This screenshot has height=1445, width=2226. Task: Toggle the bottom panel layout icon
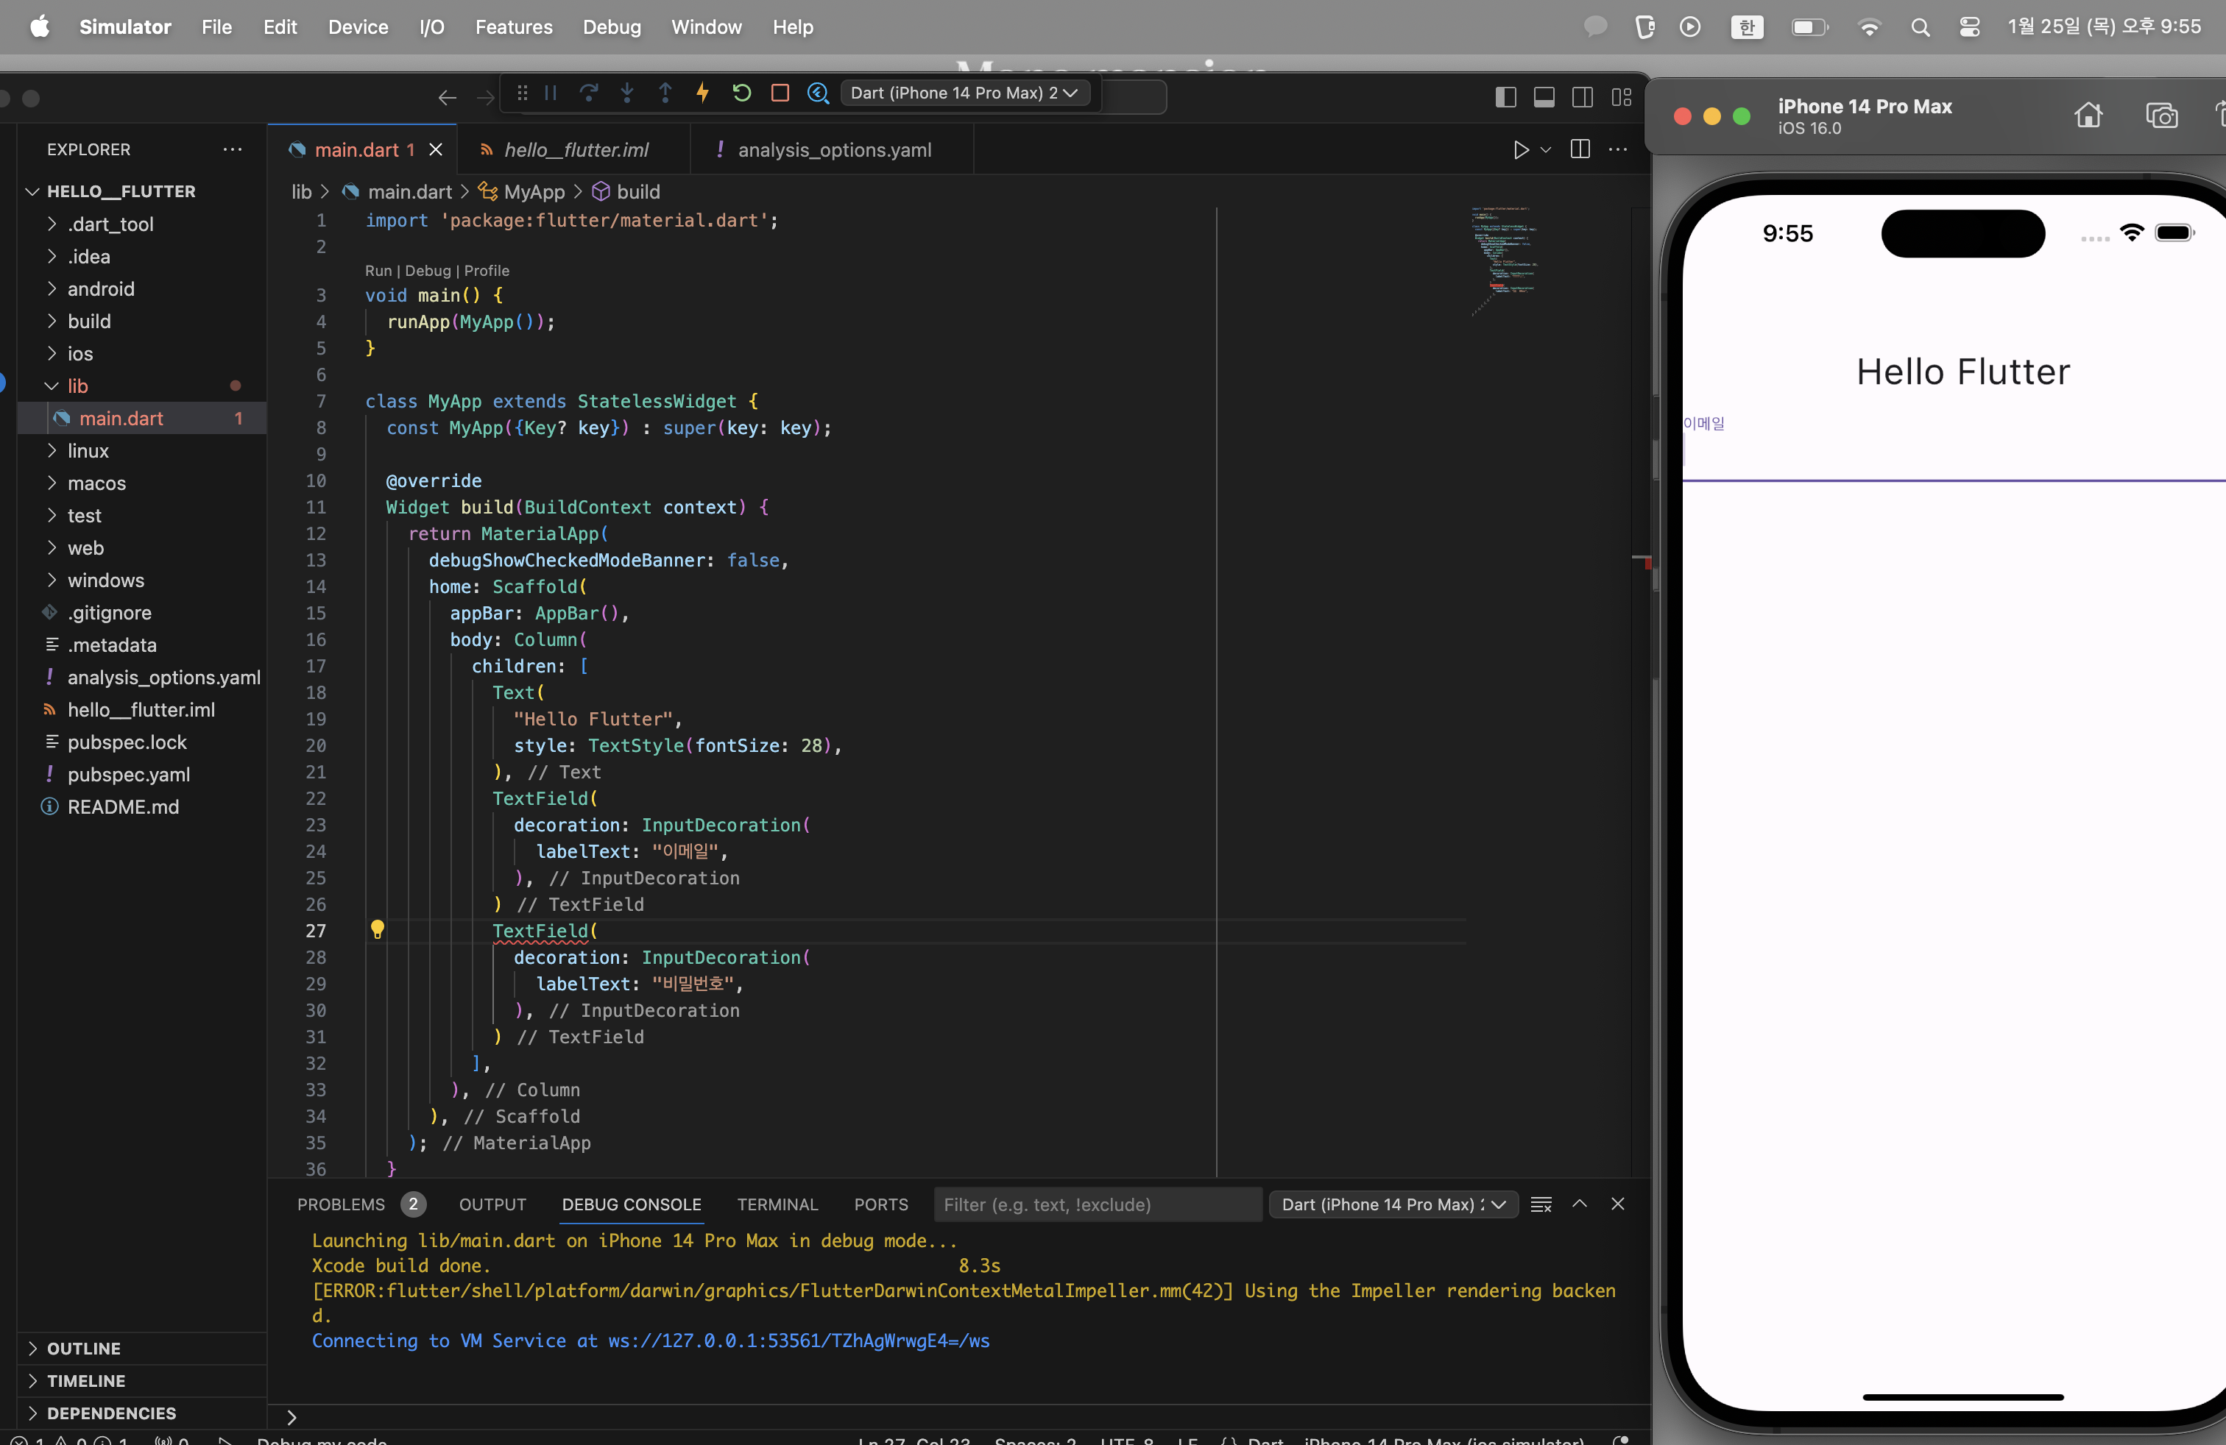1544,97
